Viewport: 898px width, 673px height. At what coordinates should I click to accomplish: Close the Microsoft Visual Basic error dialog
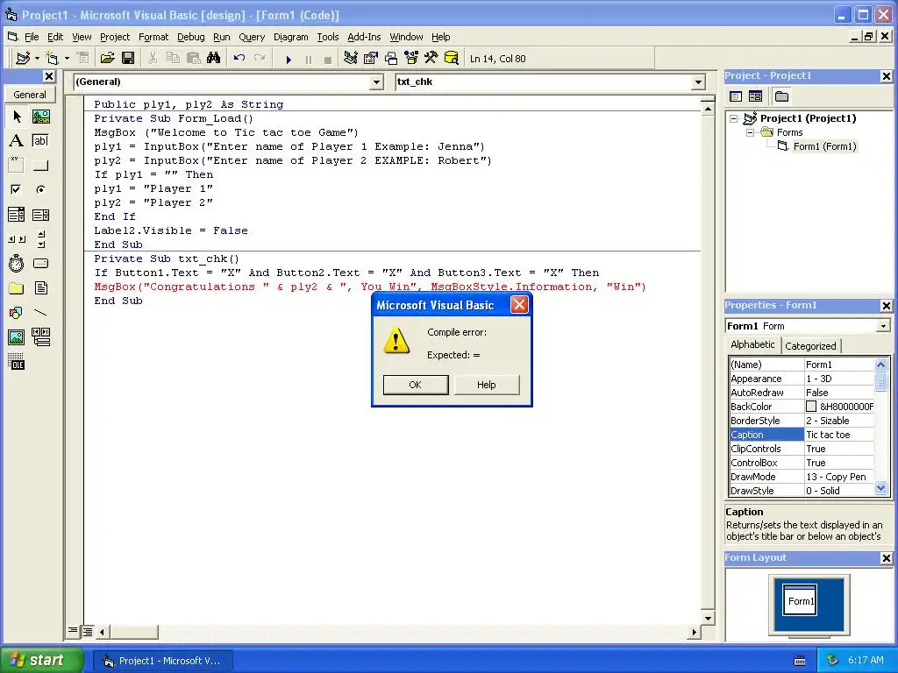[519, 304]
